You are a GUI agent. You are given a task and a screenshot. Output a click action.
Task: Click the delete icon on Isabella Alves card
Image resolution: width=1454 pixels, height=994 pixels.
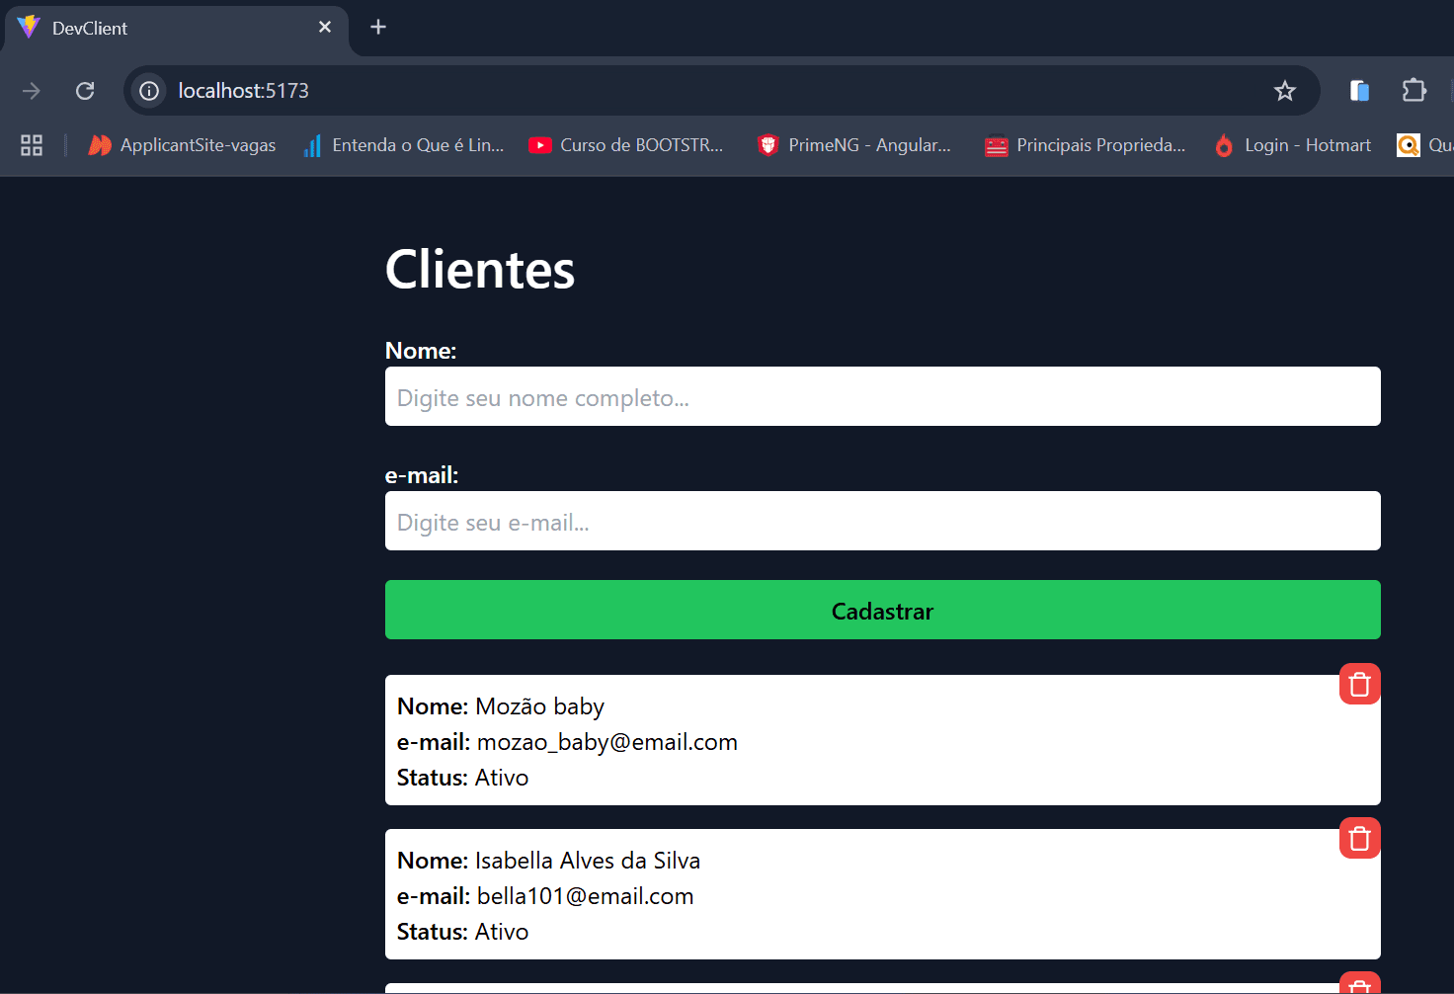(x=1359, y=837)
